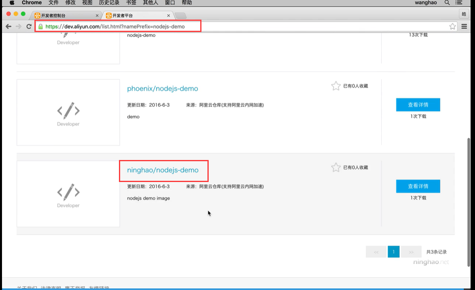Favorite ninghao/nodejs-demo with its star
Image resolution: width=475 pixels, height=290 pixels.
coord(336,167)
